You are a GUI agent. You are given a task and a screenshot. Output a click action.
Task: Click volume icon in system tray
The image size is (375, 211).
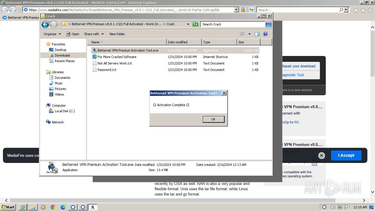coord(333,207)
